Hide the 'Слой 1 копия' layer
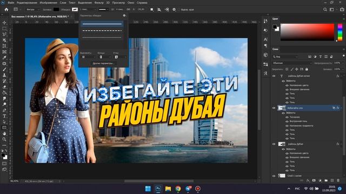 [274, 176]
